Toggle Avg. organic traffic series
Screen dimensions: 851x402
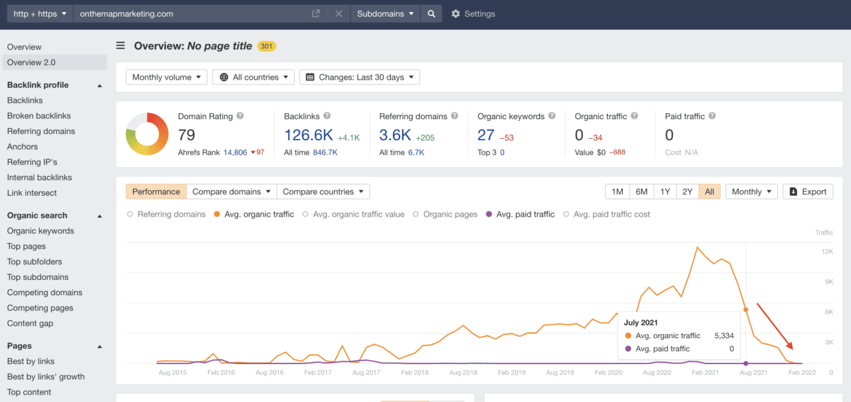tap(254, 215)
